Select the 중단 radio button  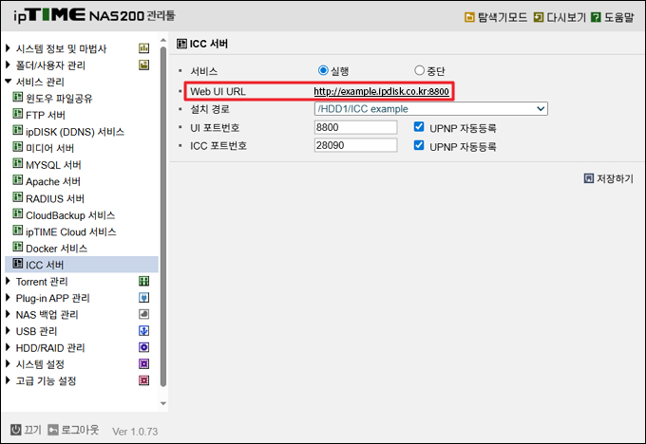click(x=420, y=71)
